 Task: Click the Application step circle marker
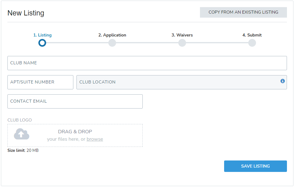(112, 43)
